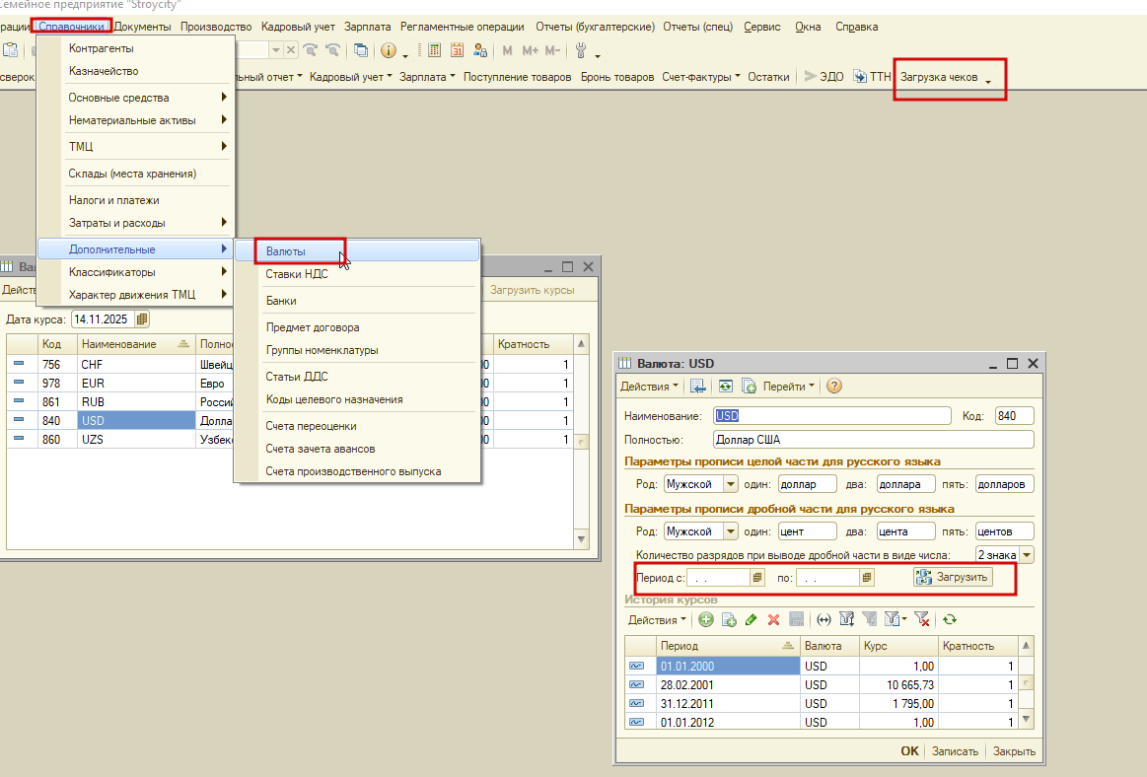Open calendar picker next to 'Период с' field
This screenshot has height=777, width=1147.
tap(757, 578)
